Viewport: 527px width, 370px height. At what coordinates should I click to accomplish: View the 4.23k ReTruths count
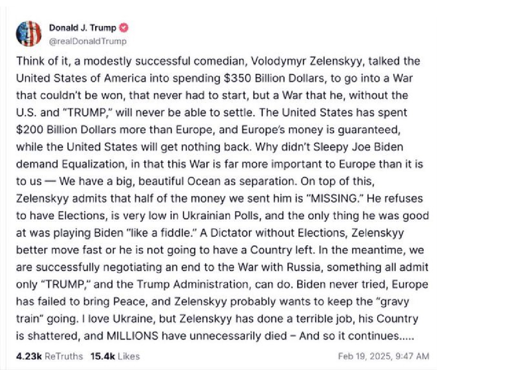point(50,356)
